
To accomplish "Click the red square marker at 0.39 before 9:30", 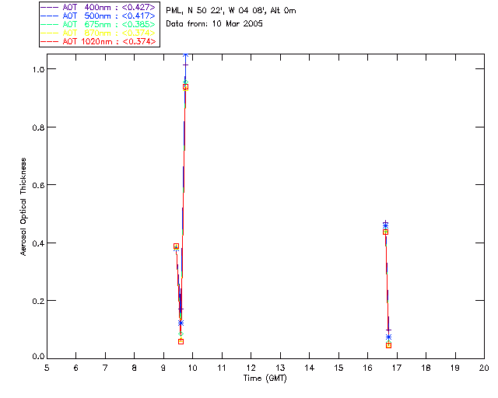I will pos(177,246).
